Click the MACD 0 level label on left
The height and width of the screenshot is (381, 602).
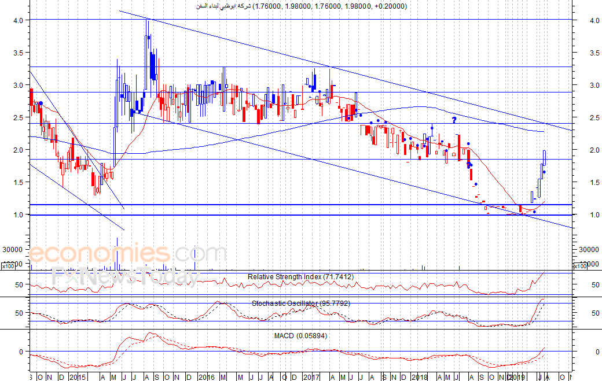tap(21, 352)
